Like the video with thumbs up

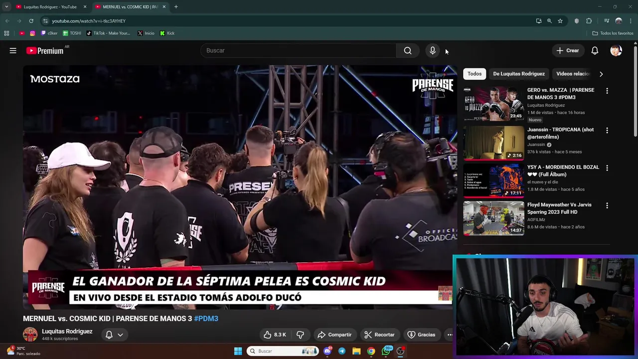pos(274,335)
